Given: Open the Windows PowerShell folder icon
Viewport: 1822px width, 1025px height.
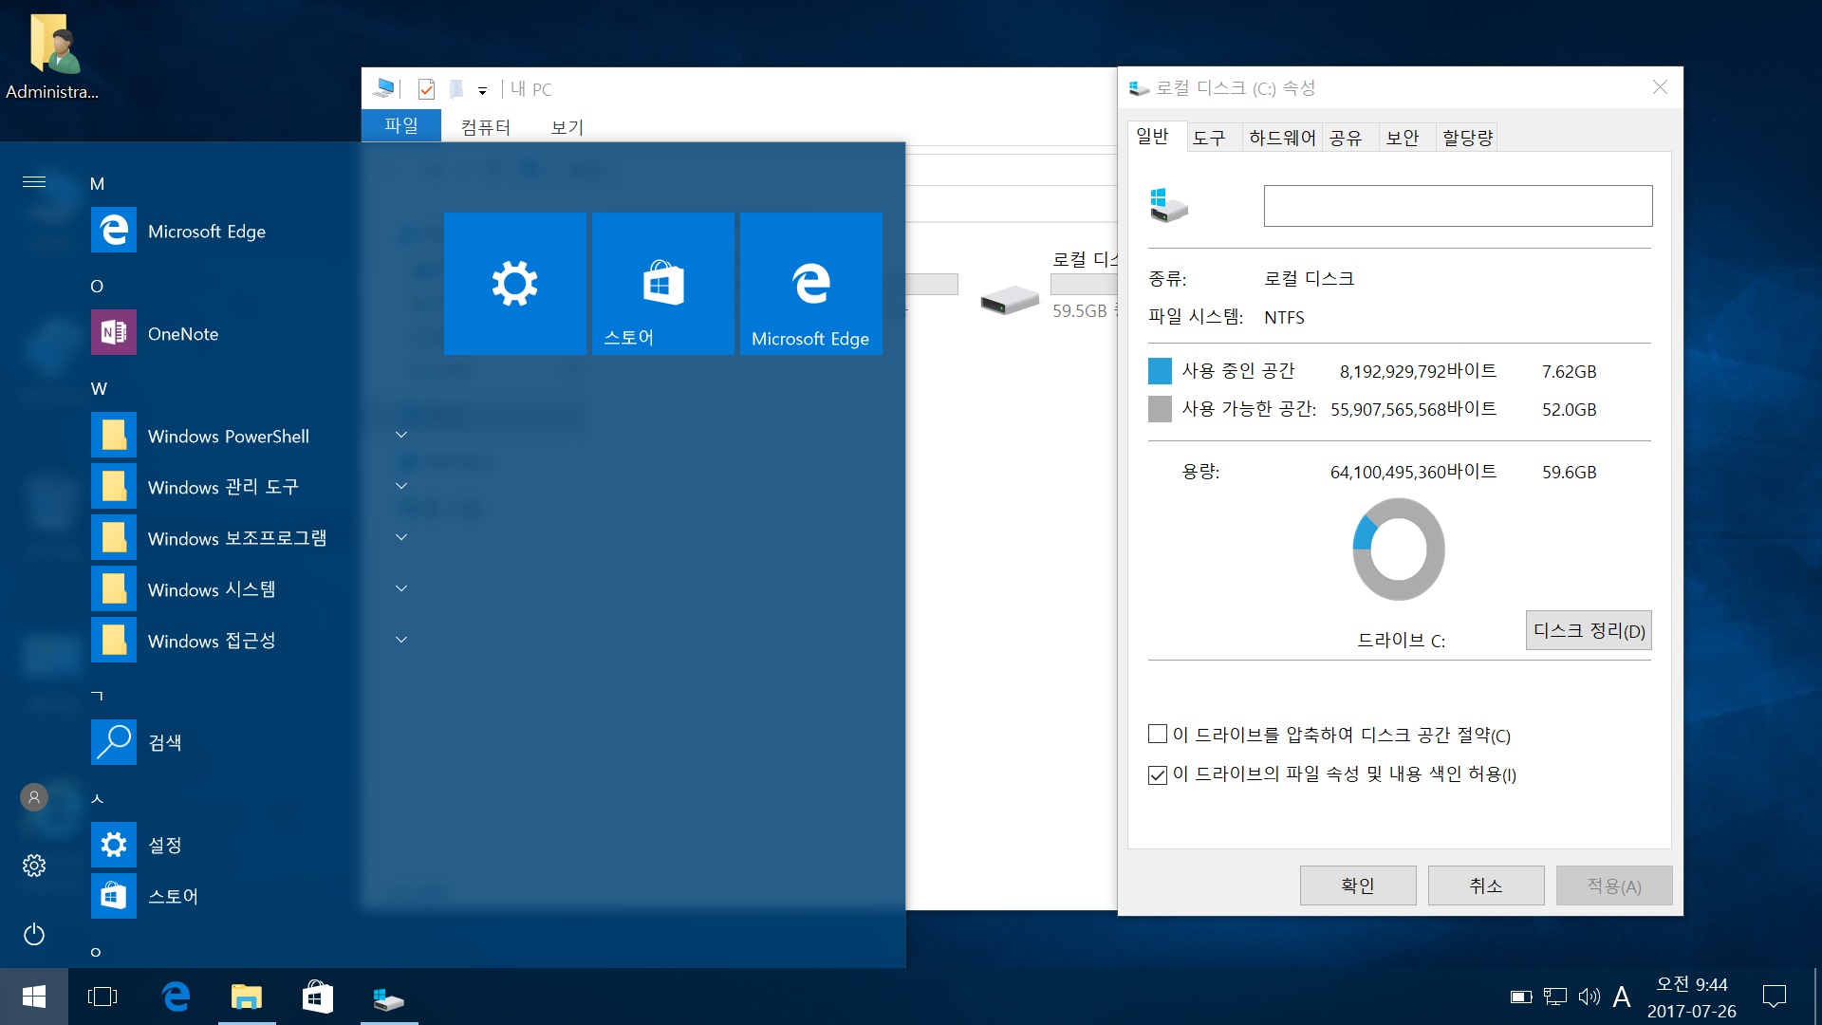Looking at the screenshot, I should point(114,436).
